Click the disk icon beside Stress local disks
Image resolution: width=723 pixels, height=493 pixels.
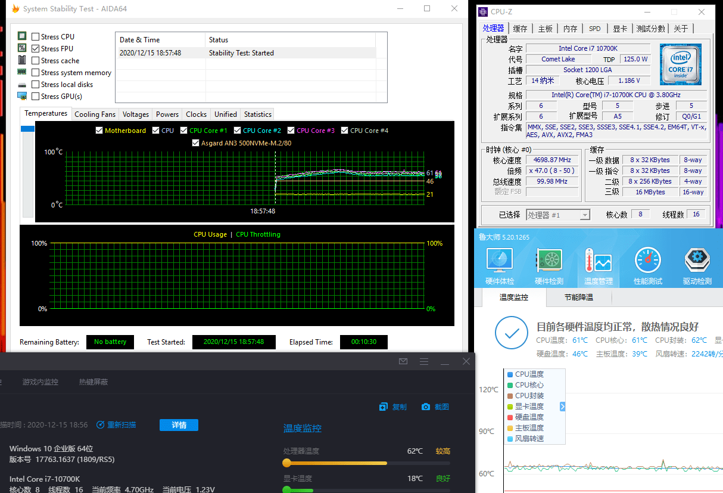point(22,85)
